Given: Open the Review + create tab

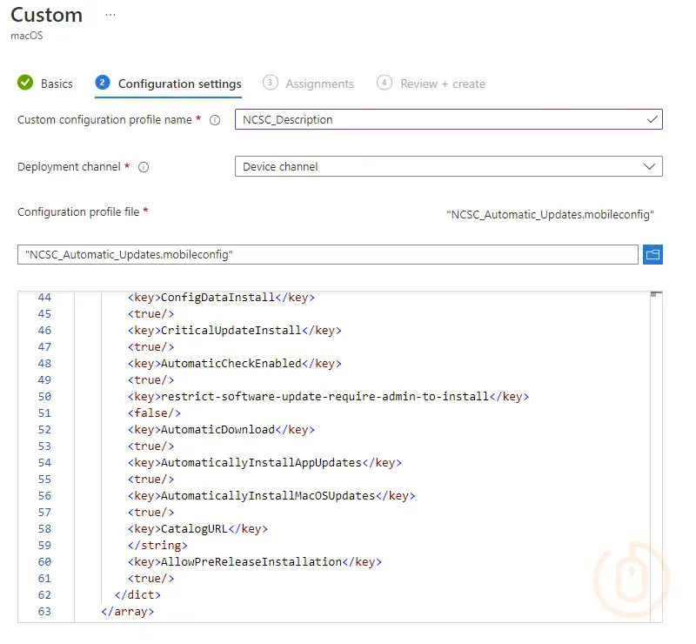Looking at the screenshot, I should pyautogui.click(x=442, y=84).
